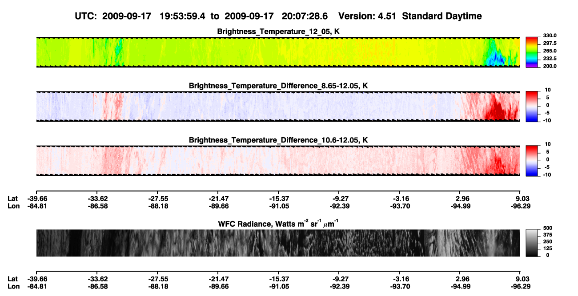Click the WFC Radiance plot title
578x296 pixels.
pos(278,223)
